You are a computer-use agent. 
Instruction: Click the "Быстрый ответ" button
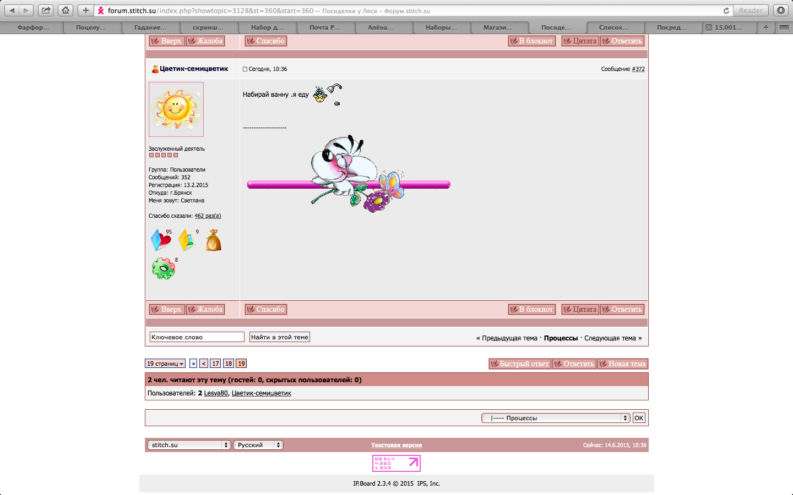pyautogui.click(x=520, y=364)
